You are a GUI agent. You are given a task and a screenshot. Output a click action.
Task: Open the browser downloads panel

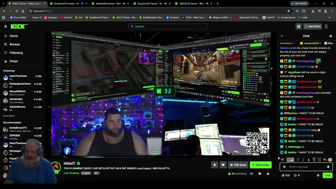[x=313, y=11]
